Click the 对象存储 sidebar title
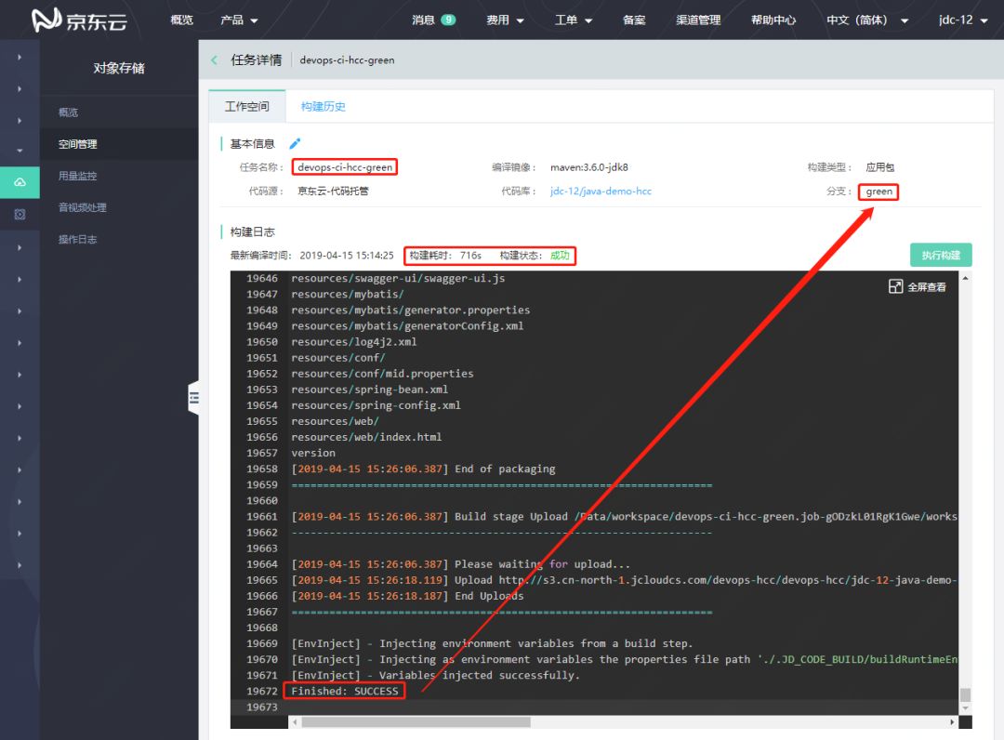 [x=119, y=68]
